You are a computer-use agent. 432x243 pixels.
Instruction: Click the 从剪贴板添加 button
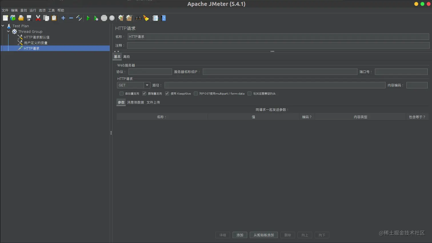pyautogui.click(x=264, y=235)
